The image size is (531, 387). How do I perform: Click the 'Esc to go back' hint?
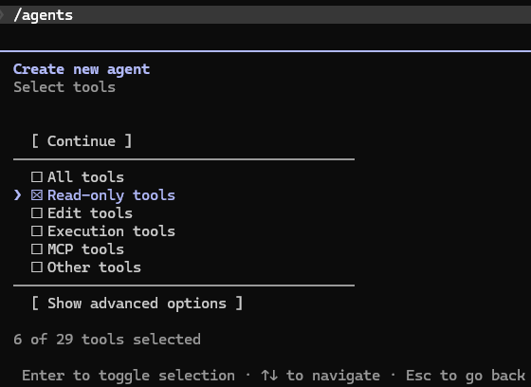[x=466, y=376]
